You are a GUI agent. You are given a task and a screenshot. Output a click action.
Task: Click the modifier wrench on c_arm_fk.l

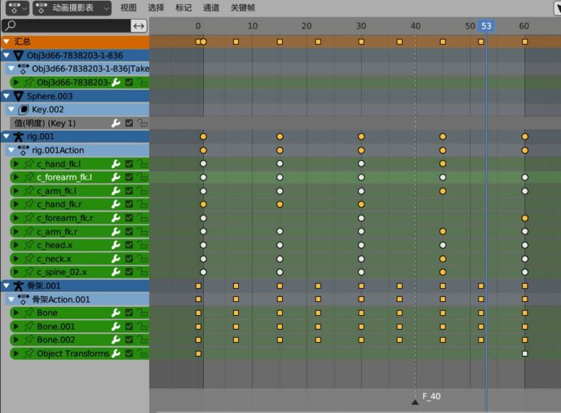[x=115, y=191]
